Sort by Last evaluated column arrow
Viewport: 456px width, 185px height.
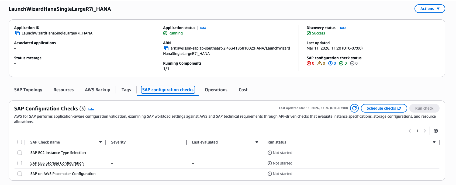(257, 142)
